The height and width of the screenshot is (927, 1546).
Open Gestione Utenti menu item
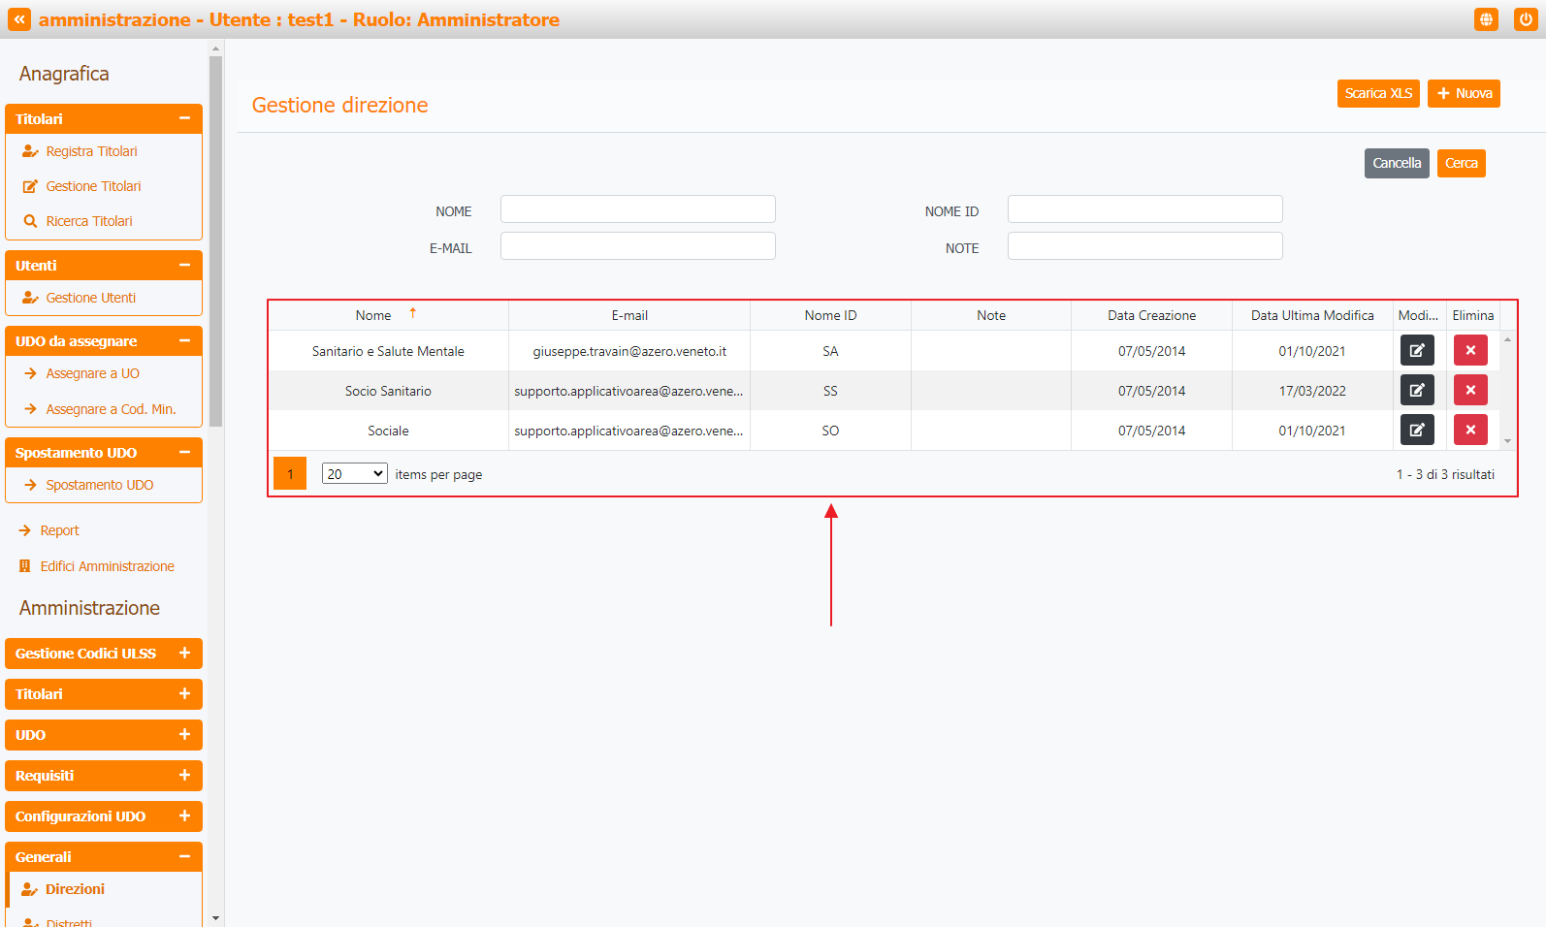(90, 298)
